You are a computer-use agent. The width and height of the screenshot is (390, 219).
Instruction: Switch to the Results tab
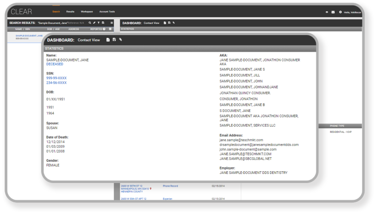(70, 12)
